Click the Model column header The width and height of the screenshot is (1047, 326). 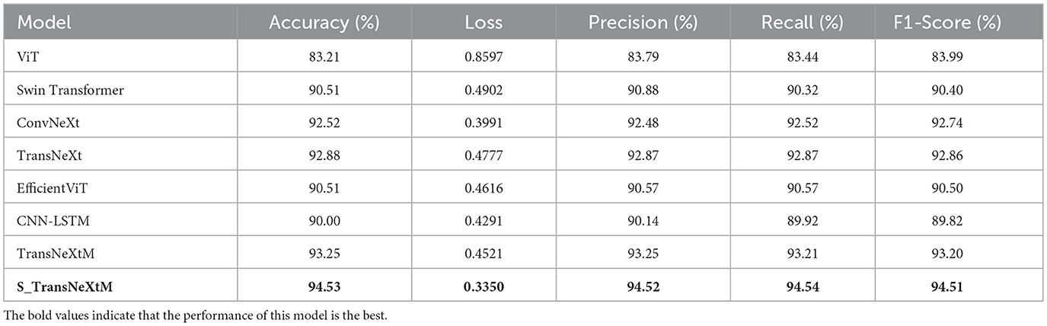click(x=44, y=23)
